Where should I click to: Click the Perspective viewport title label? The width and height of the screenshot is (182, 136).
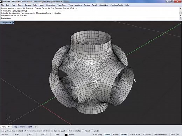6,23
